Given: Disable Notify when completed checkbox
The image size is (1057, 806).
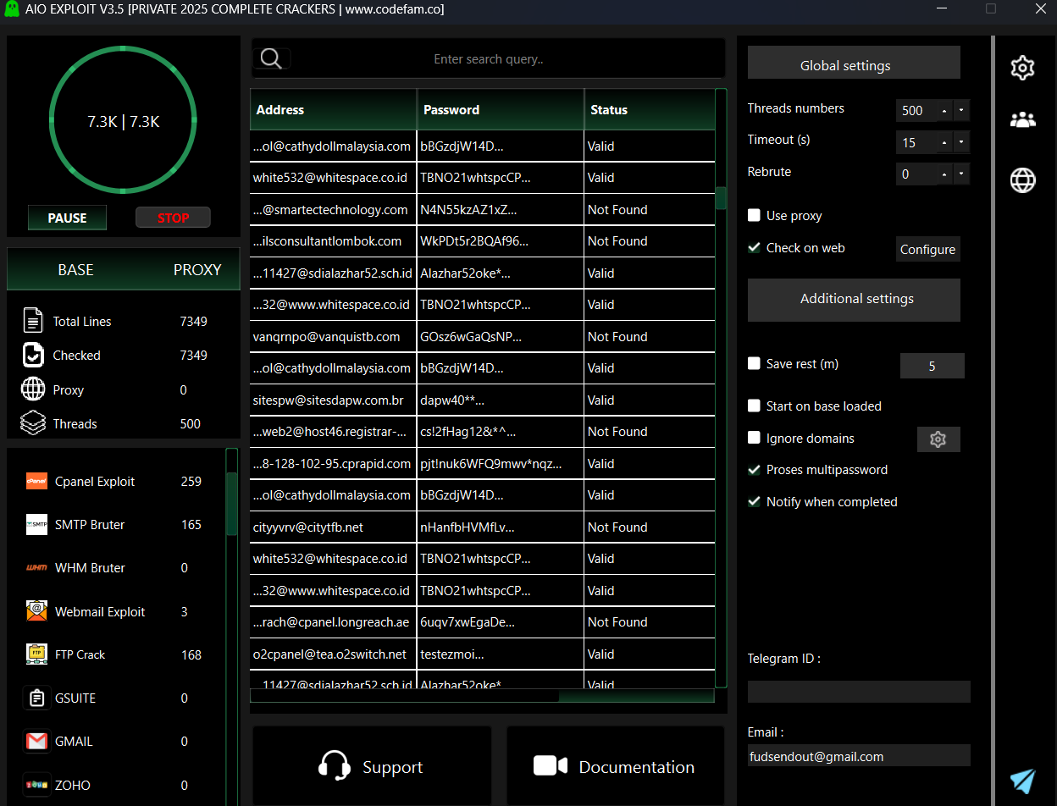Looking at the screenshot, I should 754,501.
